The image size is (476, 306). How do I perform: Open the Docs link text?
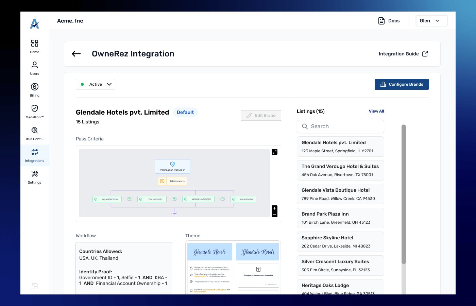[394, 21]
